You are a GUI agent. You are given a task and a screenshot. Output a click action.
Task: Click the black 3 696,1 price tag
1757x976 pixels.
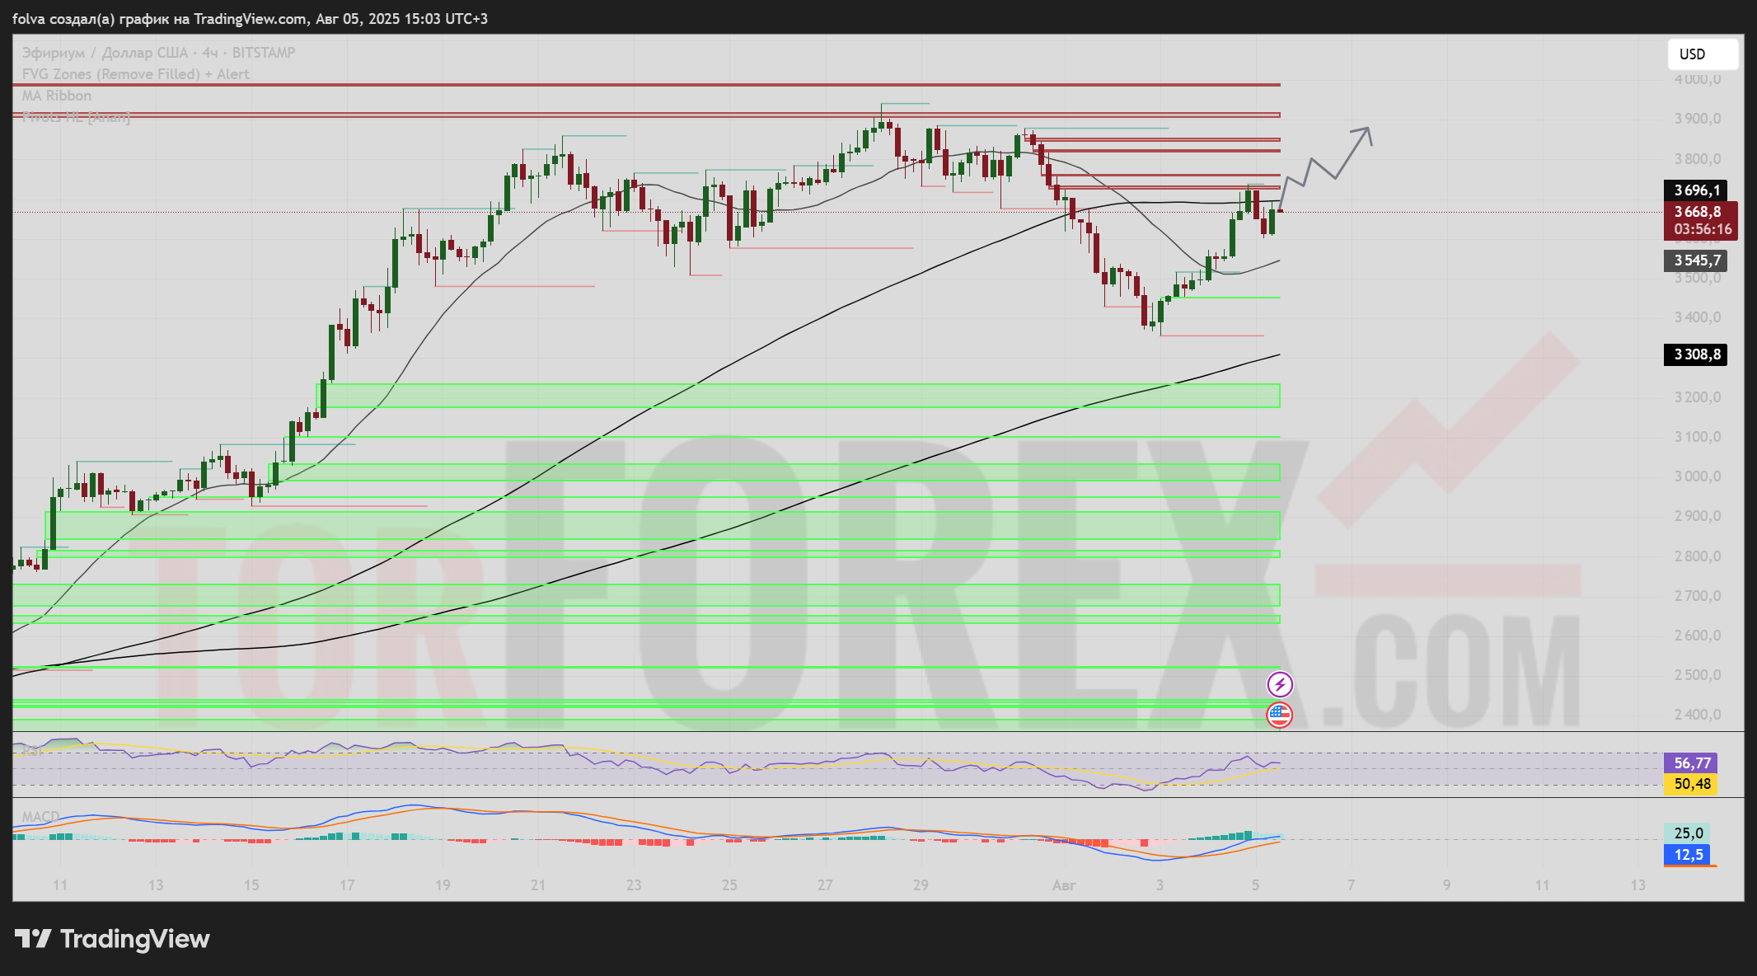1695,190
